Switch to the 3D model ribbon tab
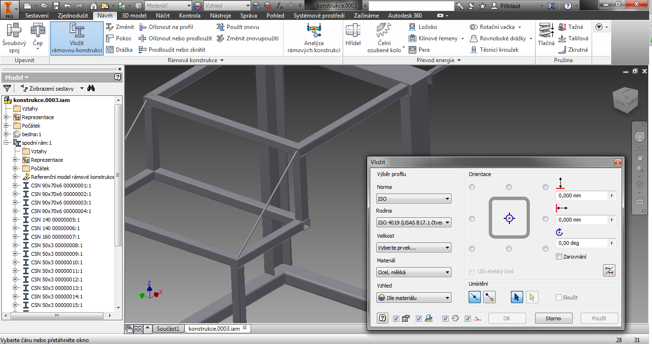Image resolution: width=652 pixels, height=344 pixels. [134, 16]
